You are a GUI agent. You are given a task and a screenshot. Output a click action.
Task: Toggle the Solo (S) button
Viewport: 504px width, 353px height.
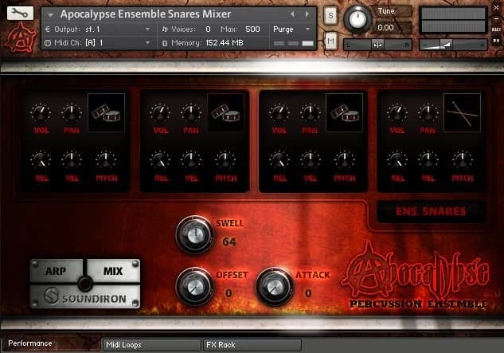(x=330, y=16)
